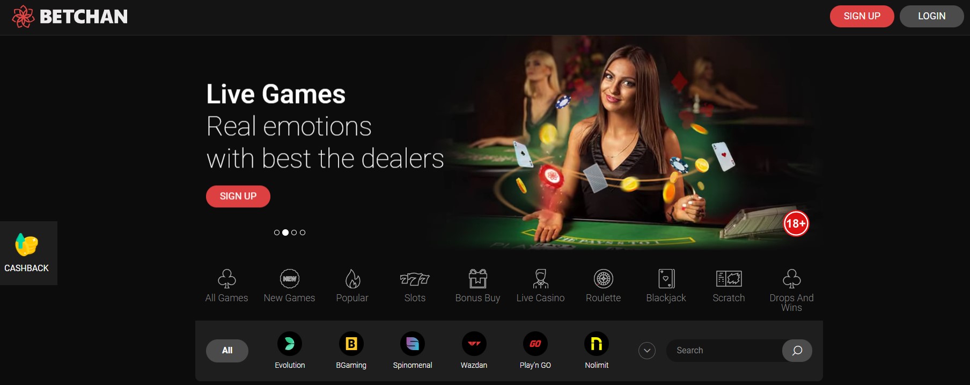Image resolution: width=970 pixels, height=385 pixels.
Task: Click the magnifier search button
Action: 797,351
